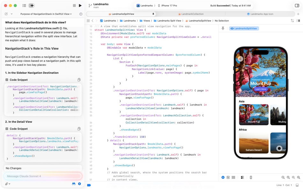Expand the chevron beside the compose icon
Viewport: 303px width, 189px height.
tap(11, 14)
